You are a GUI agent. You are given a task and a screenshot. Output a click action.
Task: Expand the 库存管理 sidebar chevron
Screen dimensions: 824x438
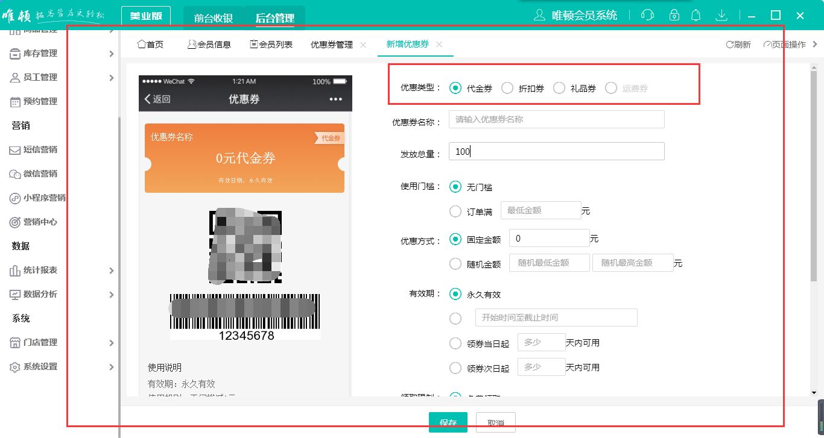point(112,54)
